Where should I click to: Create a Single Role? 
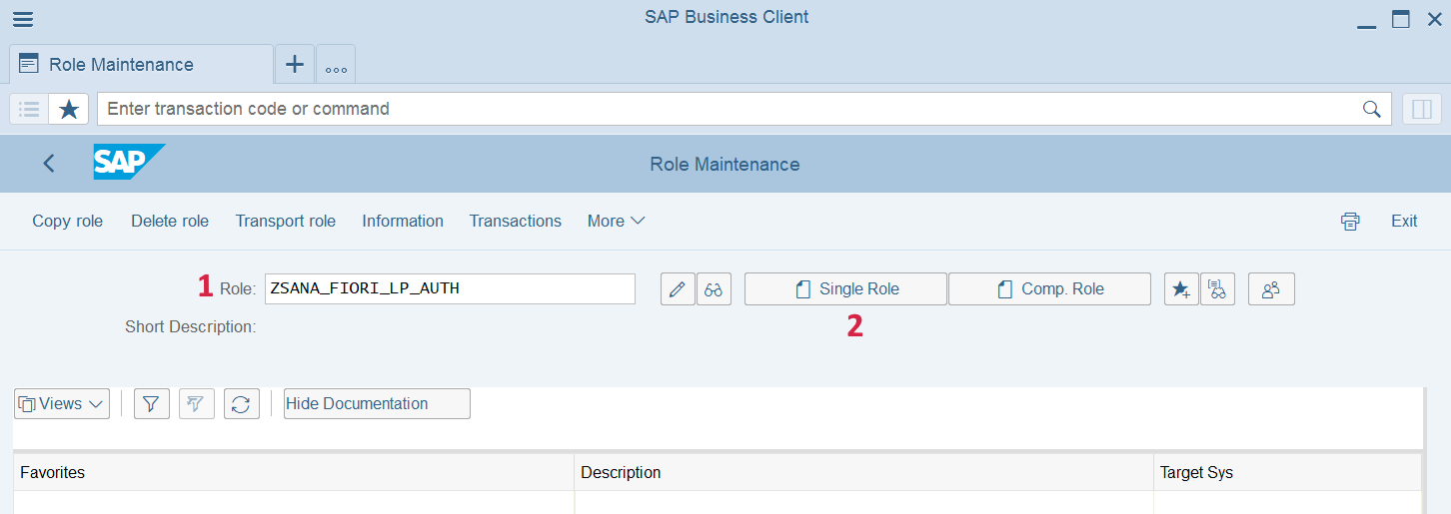[x=845, y=289]
